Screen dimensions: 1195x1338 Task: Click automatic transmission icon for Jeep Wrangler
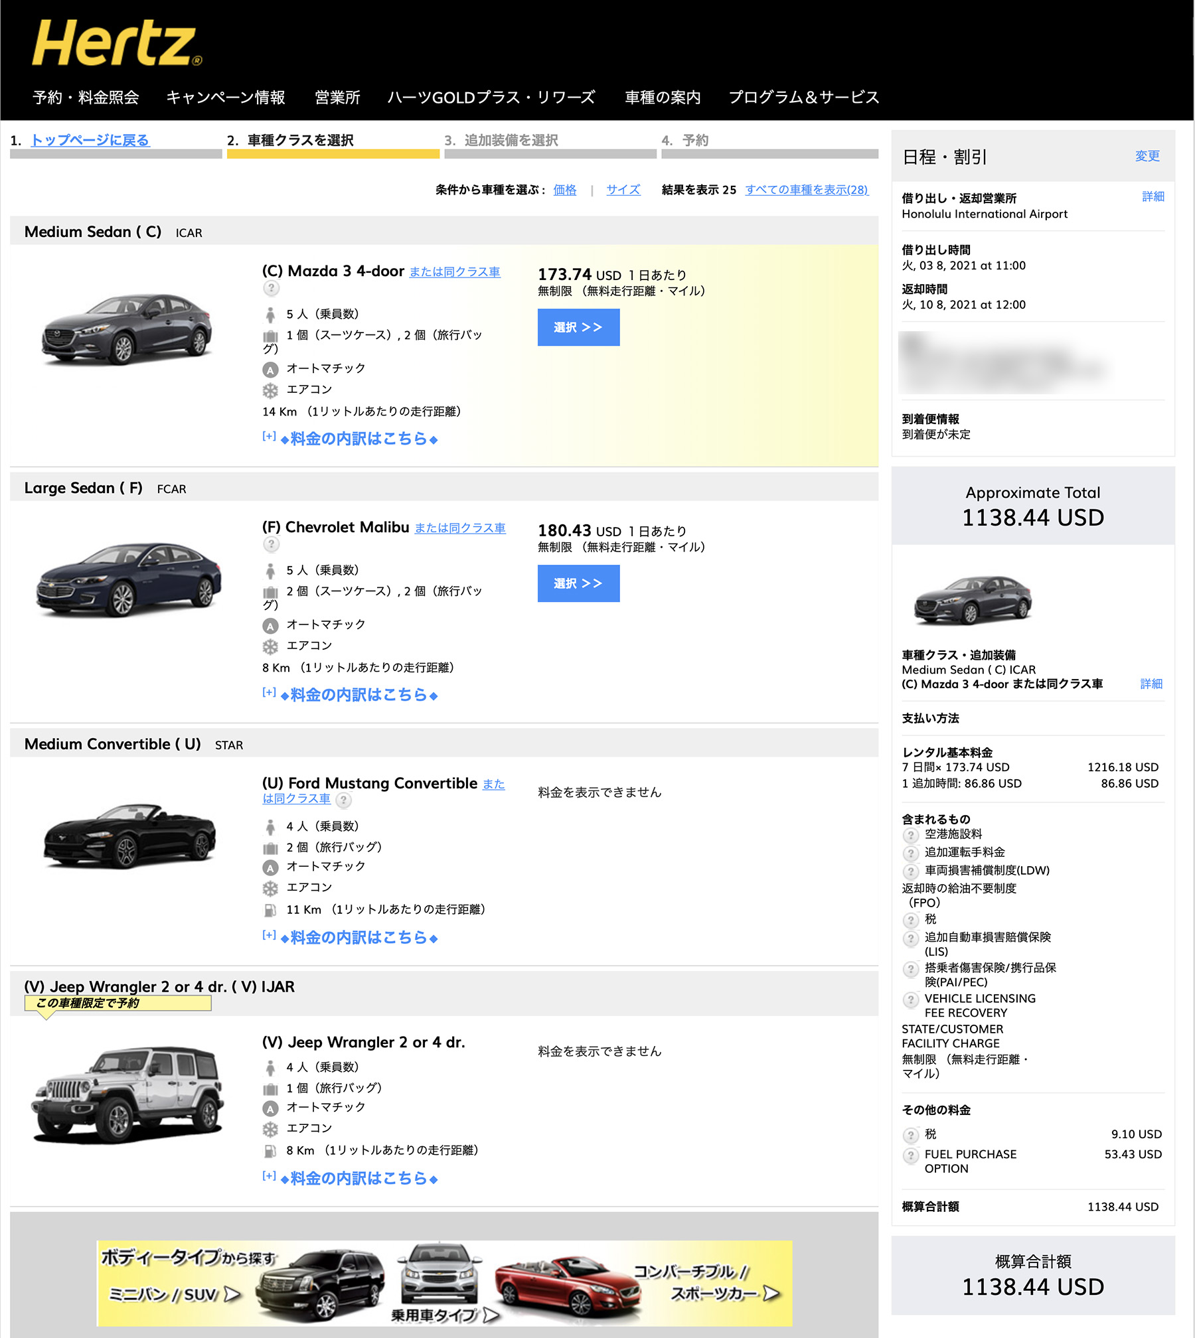click(270, 1108)
